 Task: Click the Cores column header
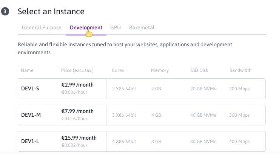click(x=118, y=70)
